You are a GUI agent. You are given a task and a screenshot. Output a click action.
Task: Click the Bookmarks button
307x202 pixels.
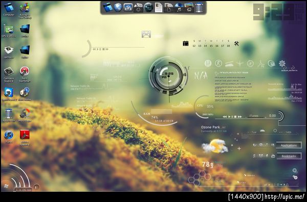[x=289, y=156]
